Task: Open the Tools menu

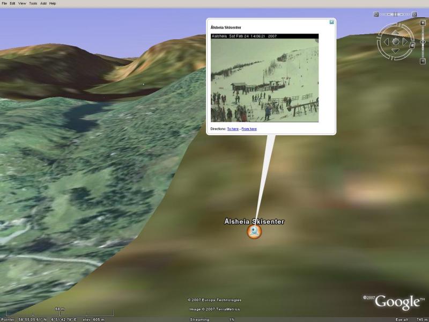Action: pos(33,3)
